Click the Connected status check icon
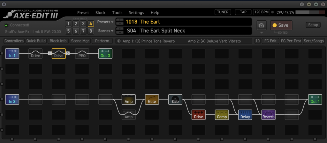The width and height of the screenshot is (327, 143). pos(6,25)
